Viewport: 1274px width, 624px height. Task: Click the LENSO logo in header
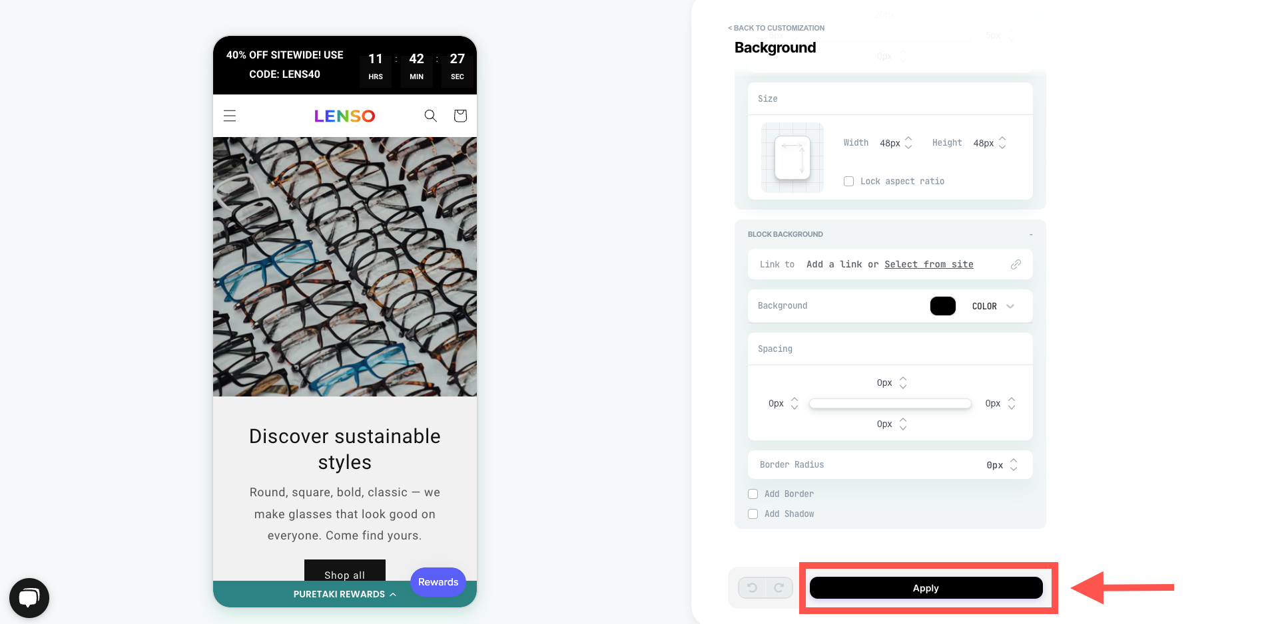point(345,116)
